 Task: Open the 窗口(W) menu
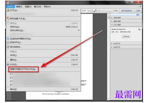tap(38, 7)
